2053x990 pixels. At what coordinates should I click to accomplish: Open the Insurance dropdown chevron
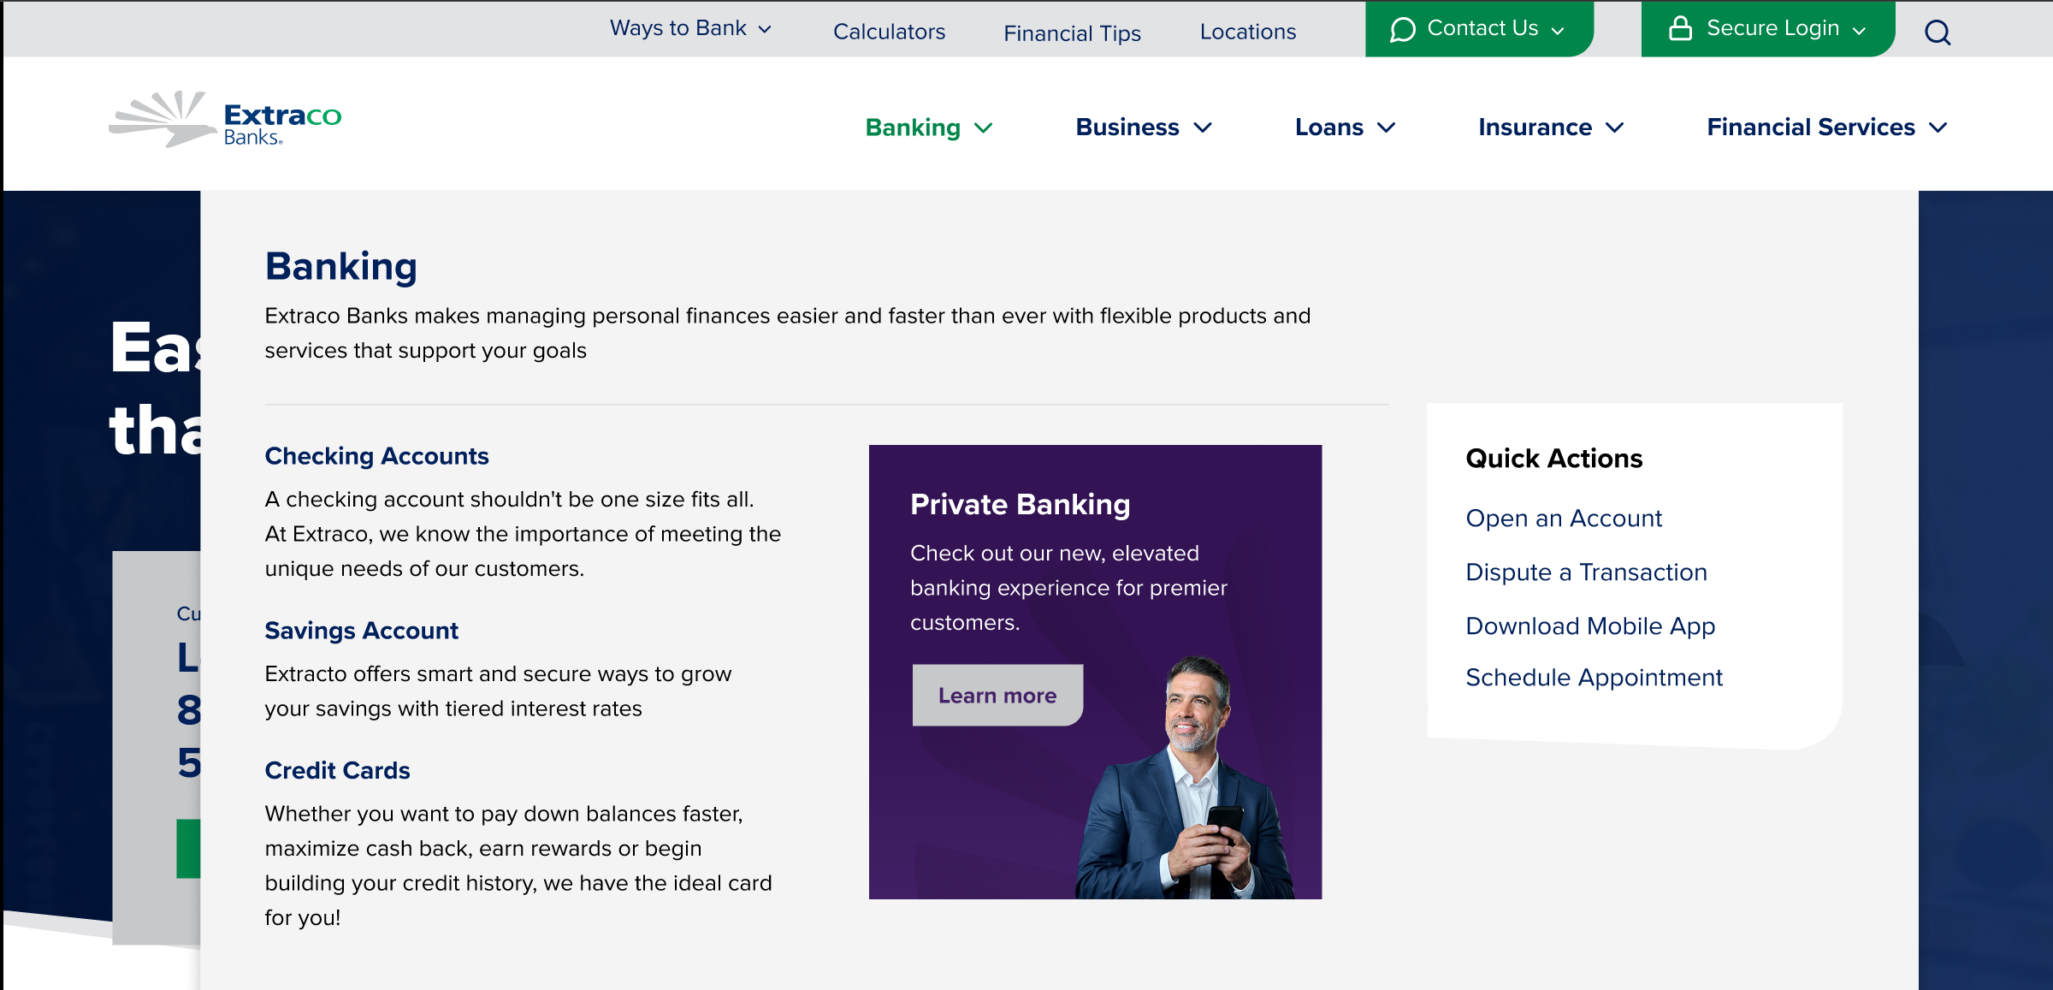point(1614,128)
